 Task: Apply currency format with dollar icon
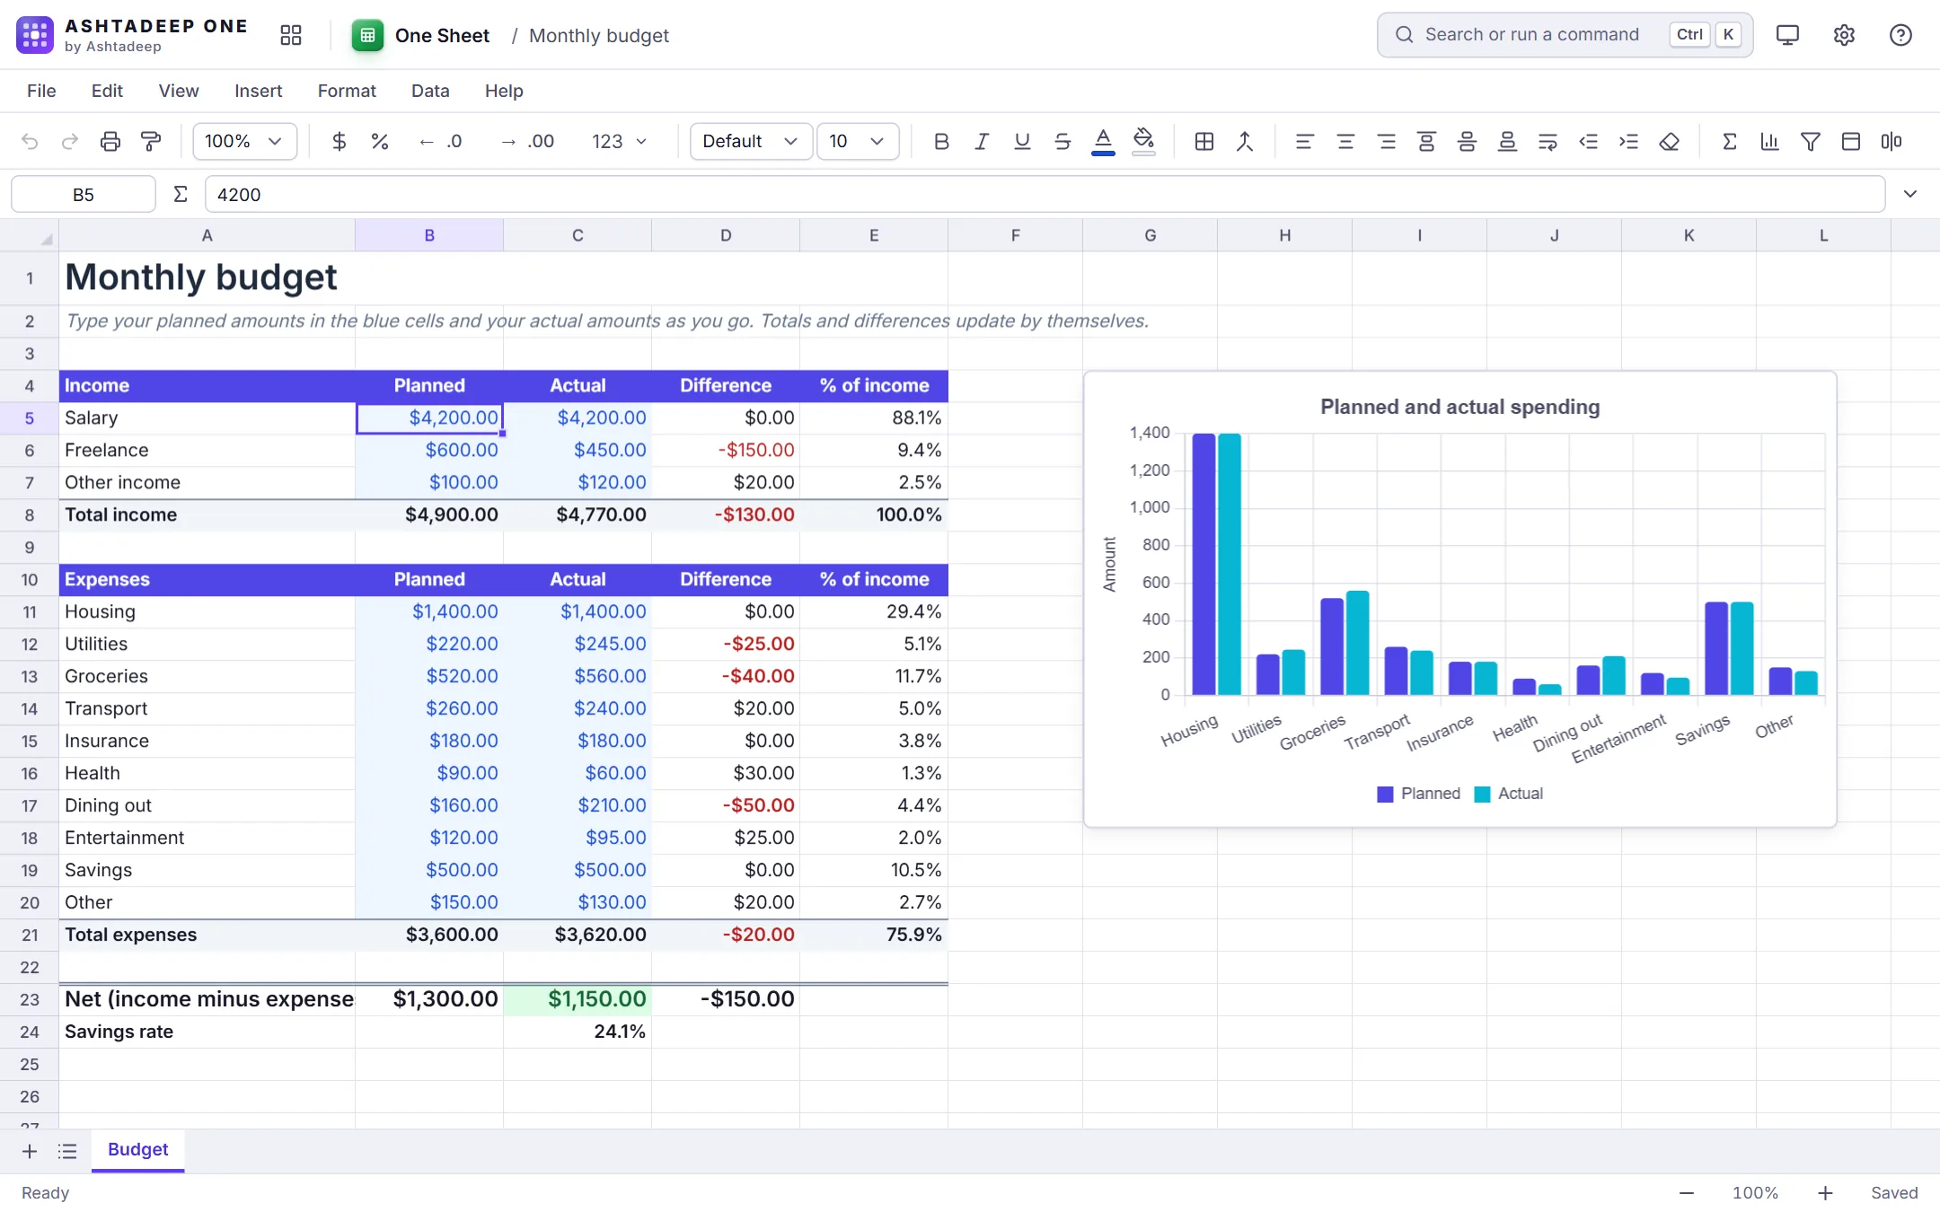point(339,141)
